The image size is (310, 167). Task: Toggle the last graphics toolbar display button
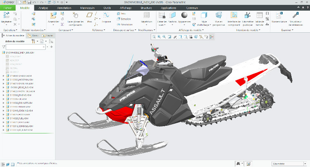coord(212,37)
